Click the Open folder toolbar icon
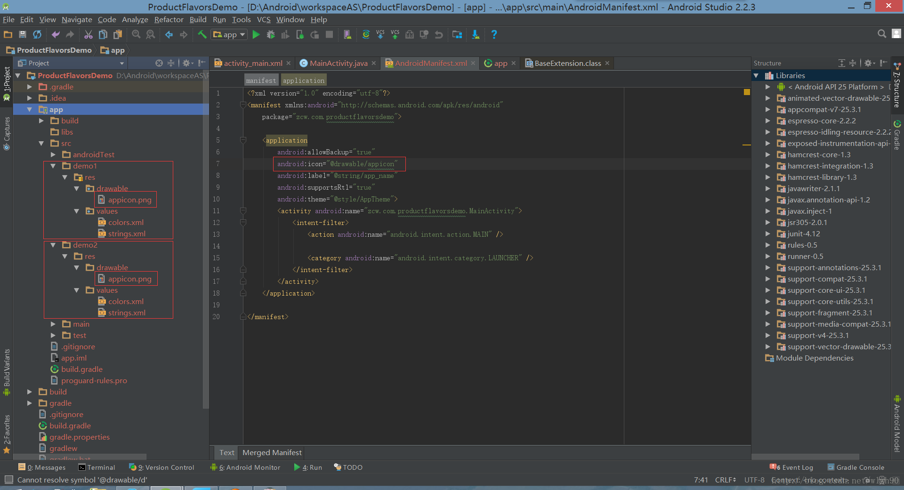 8,34
